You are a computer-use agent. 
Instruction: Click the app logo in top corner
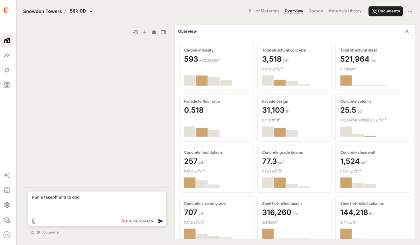(x=6, y=10)
